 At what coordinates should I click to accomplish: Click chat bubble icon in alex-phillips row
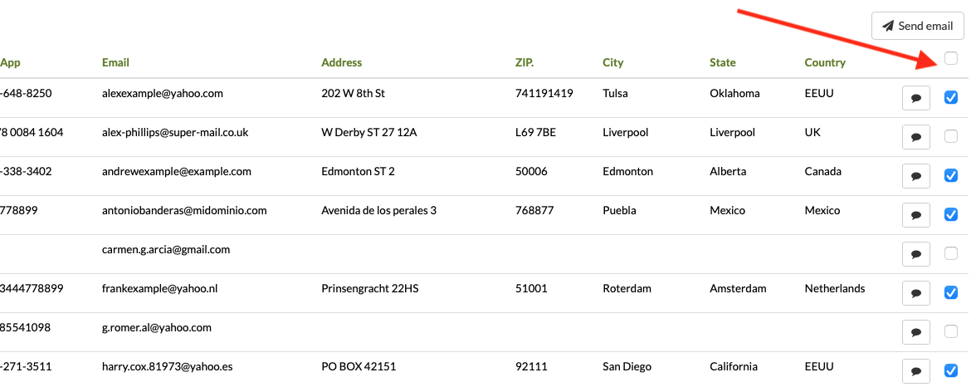tap(916, 137)
